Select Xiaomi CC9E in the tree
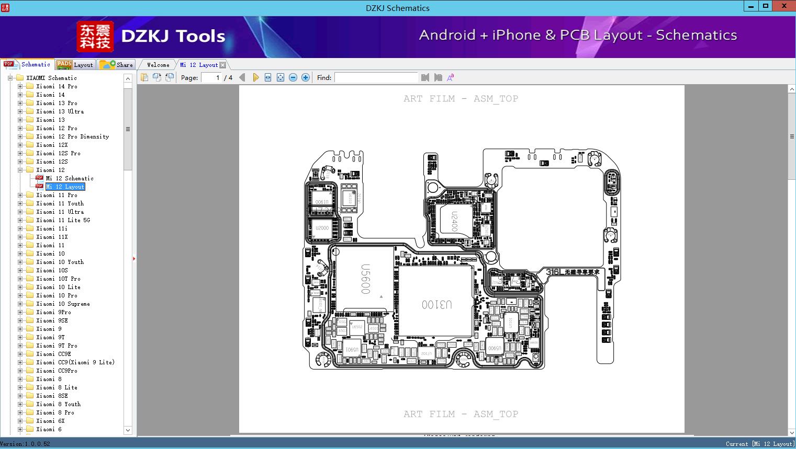The width and height of the screenshot is (796, 449). tap(53, 354)
